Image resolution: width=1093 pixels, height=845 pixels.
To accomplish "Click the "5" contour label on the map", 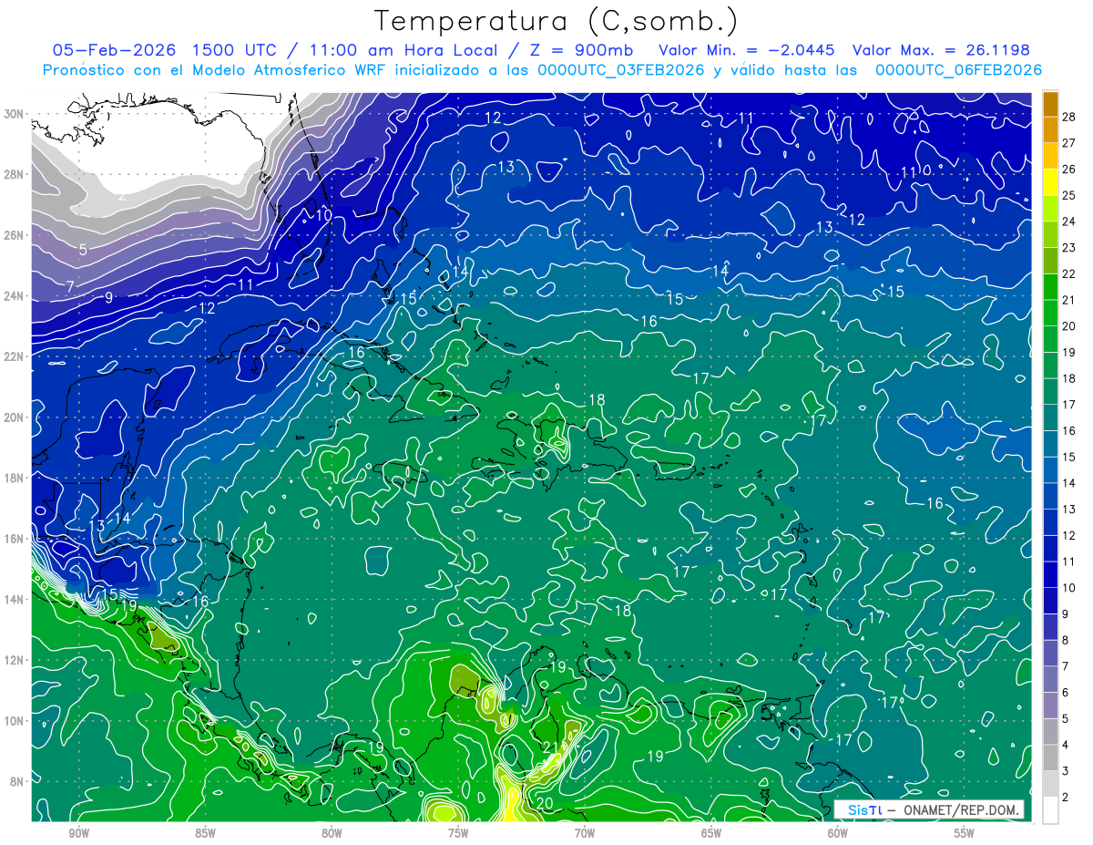I will pyautogui.click(x=83, y=250).
